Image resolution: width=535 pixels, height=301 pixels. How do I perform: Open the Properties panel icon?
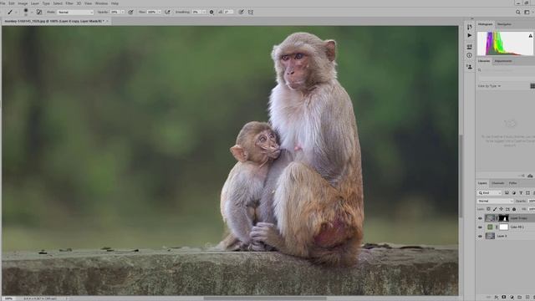point(470,47)
